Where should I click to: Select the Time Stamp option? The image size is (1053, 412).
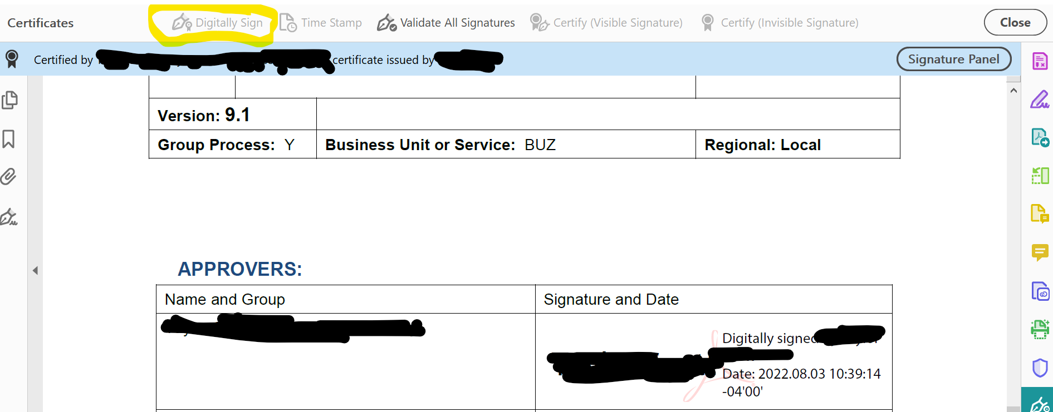pos(321,23)
